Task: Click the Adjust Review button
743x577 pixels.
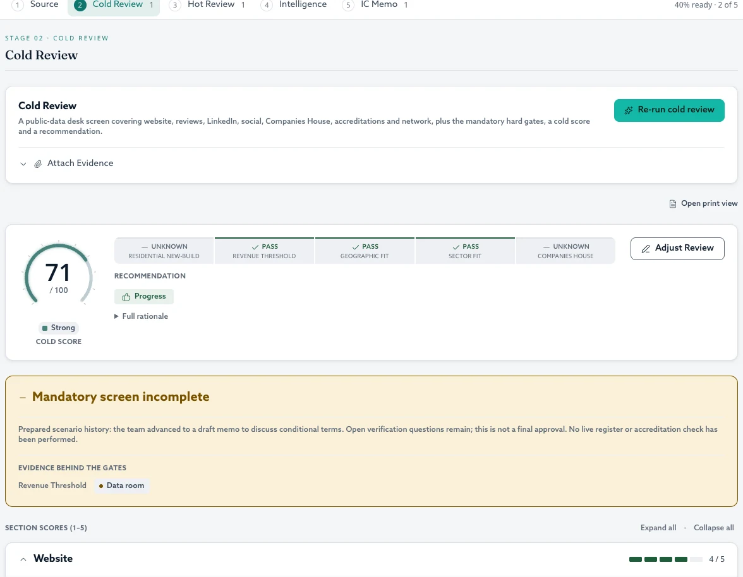Action: [677, 249]
